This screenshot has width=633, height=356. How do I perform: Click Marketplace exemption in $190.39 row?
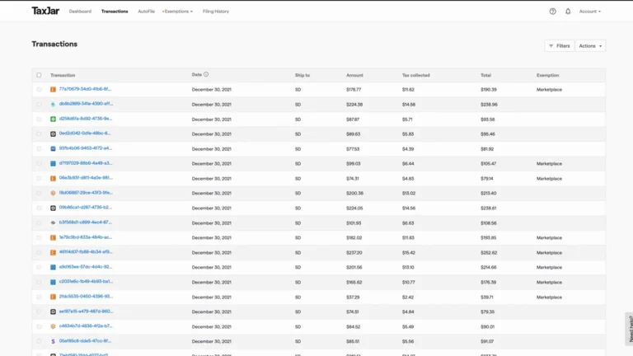[549, 90]
